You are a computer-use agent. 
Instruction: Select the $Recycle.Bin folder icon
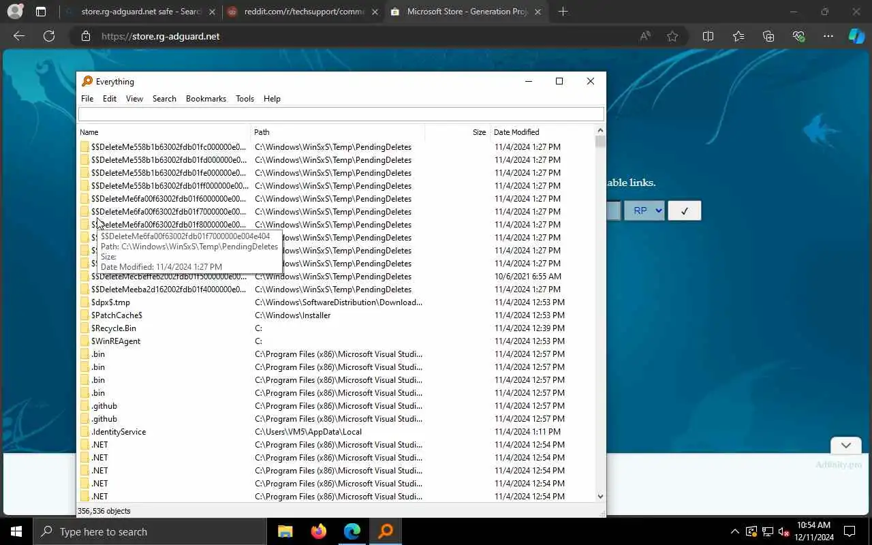click(x=84, y=328)
